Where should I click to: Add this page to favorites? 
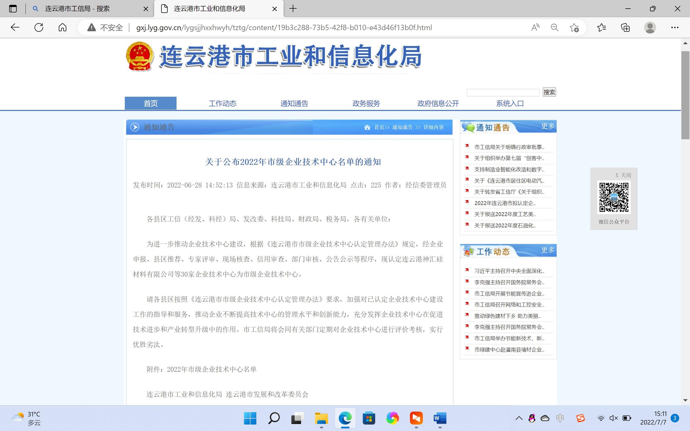point(574,28)
